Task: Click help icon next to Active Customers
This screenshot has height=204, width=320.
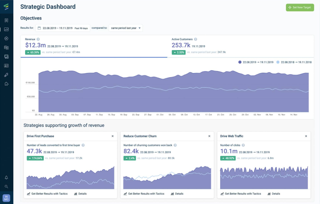Action: 196,39
